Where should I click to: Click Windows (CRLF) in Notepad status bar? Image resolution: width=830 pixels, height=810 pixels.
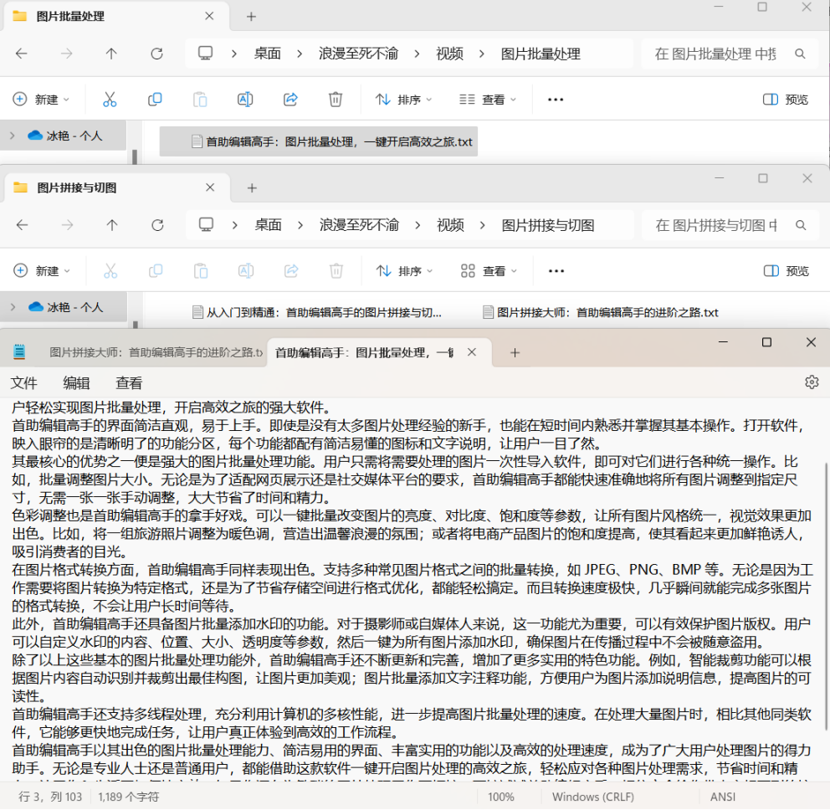click(x=593, y=797)
